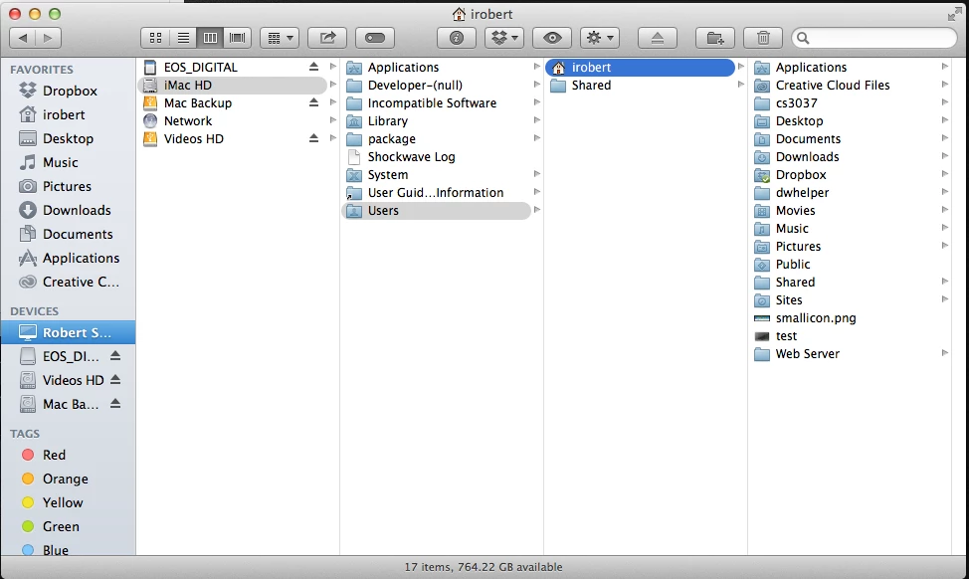This screenshot has height=579, width=969.
Task: Select the Shared folder in the Users column
Action: click(641, 86)
